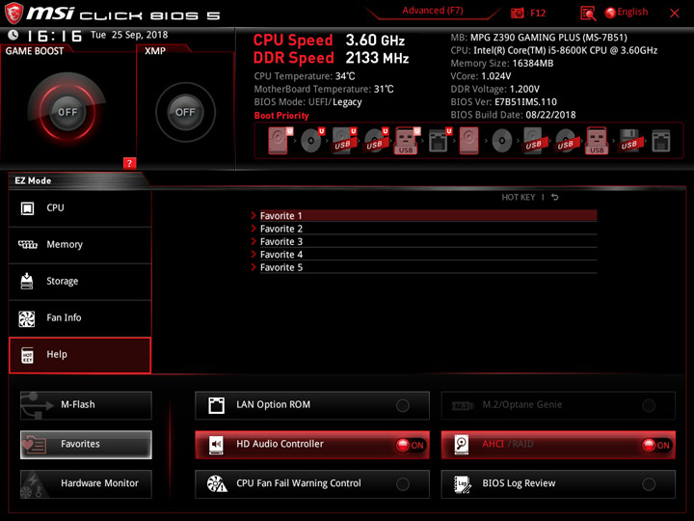The image size is (694, 521).
Task: Select the UEFI network boot device icon
Action: coord(440,141)
